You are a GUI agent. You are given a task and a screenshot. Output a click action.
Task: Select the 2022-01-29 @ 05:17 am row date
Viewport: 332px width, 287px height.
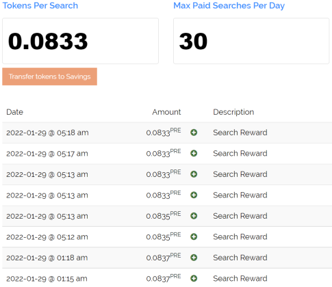47,154
